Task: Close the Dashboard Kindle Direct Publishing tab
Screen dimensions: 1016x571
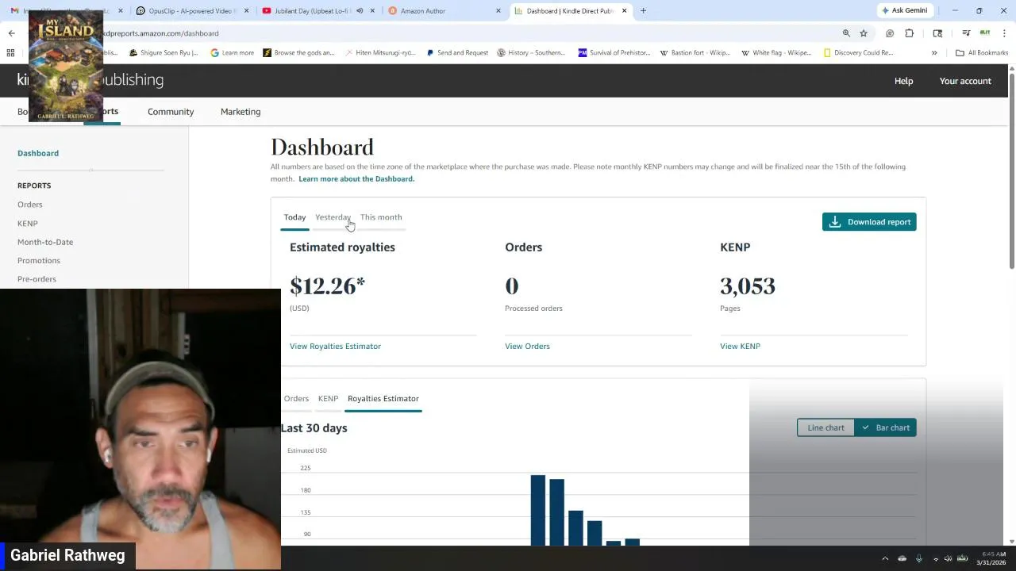Action: pos(624,11)
